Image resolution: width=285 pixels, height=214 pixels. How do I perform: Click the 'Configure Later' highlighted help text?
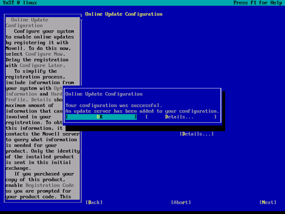pyautogui.click(x=41, y=66)
